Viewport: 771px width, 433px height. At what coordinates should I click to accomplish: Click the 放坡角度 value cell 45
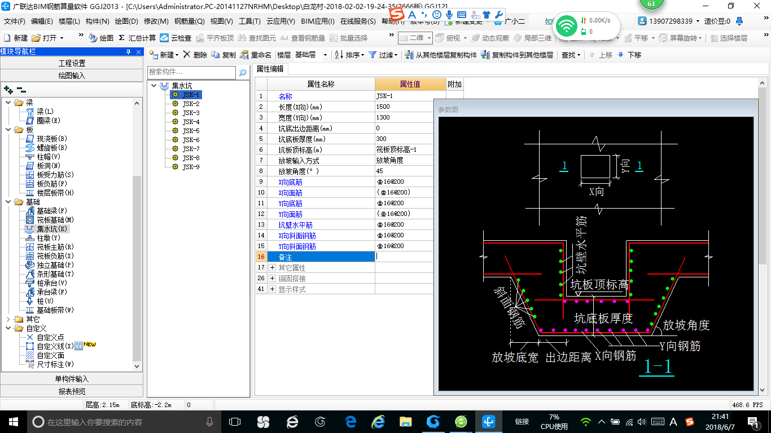pos(404,171)
